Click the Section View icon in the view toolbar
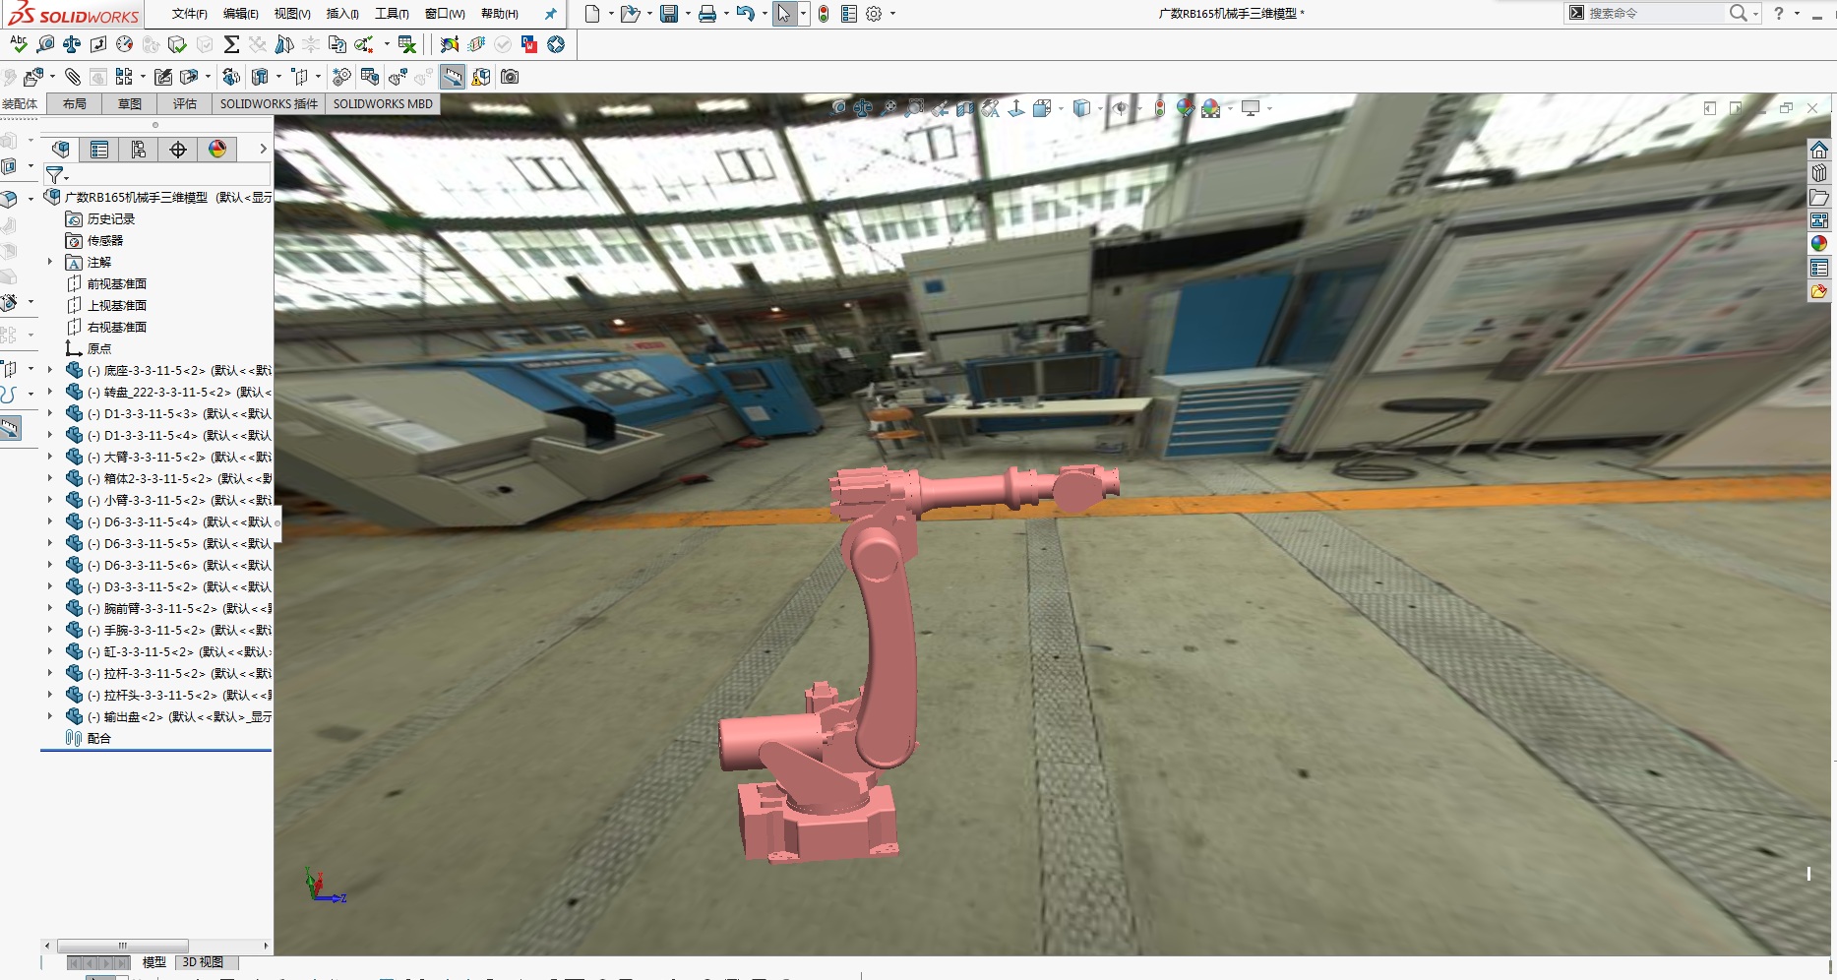This screenshot has width=1837, height=980. click(965, 108)
